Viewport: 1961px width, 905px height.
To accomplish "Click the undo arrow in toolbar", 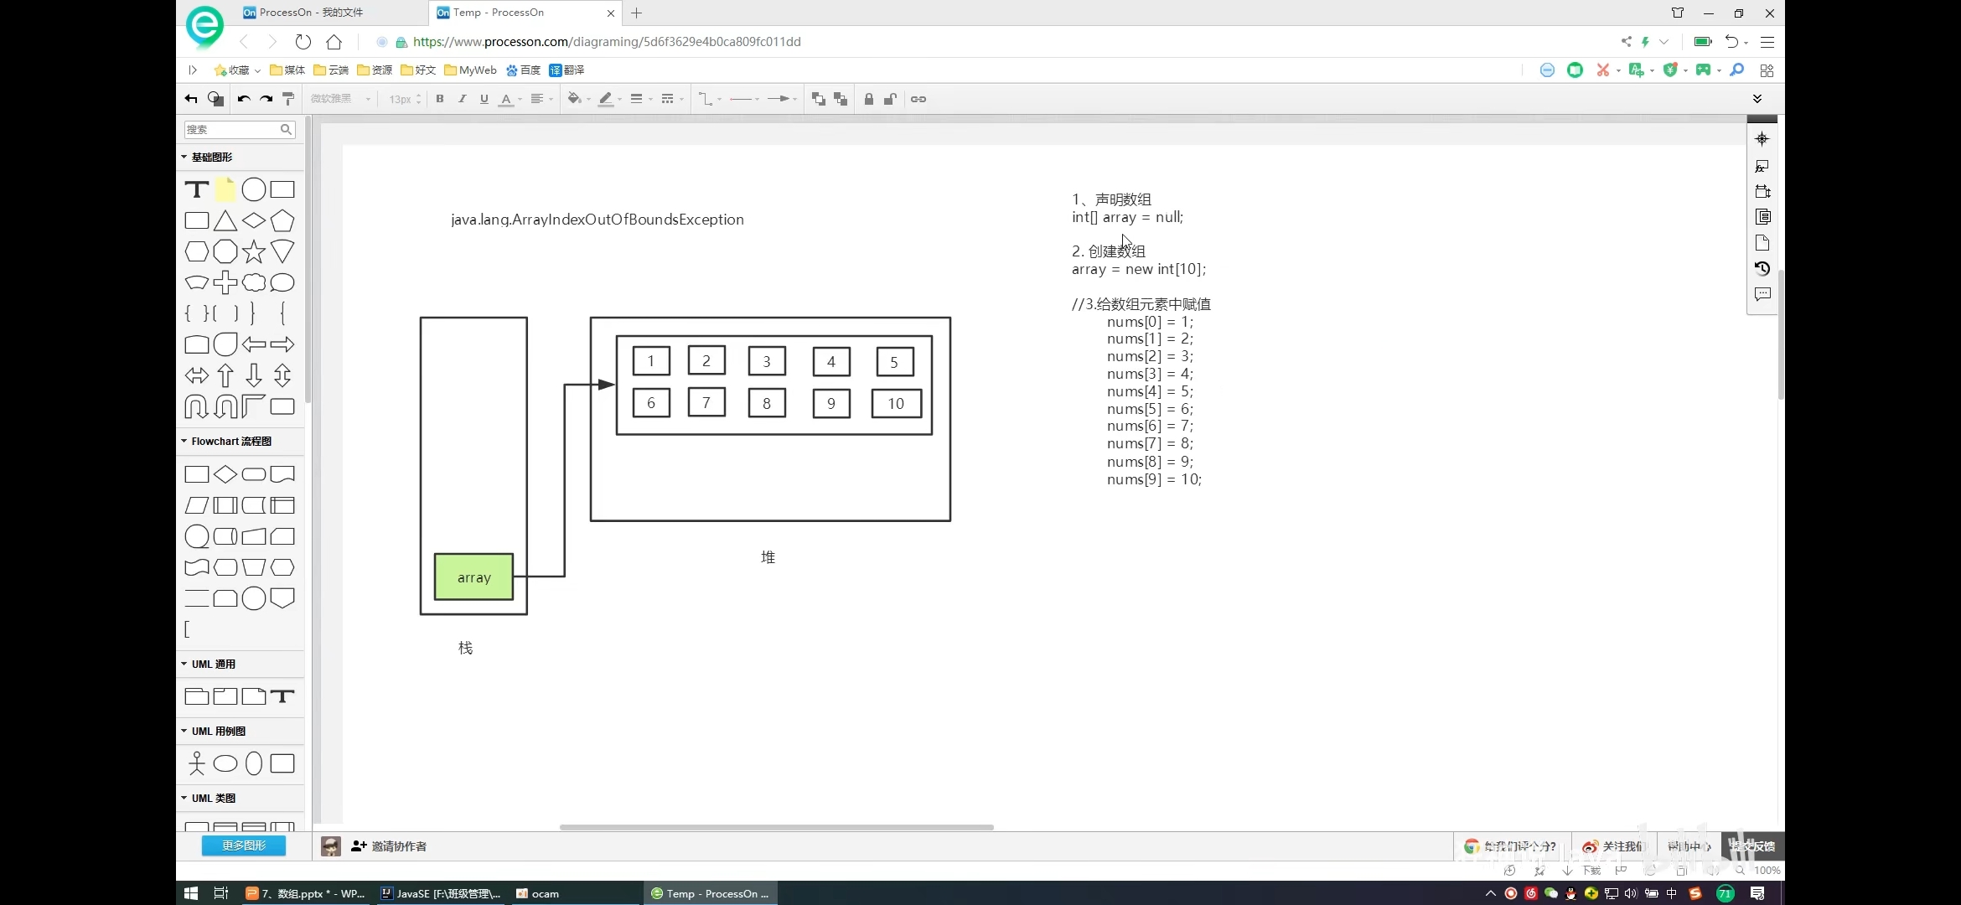I will [244, 99].
